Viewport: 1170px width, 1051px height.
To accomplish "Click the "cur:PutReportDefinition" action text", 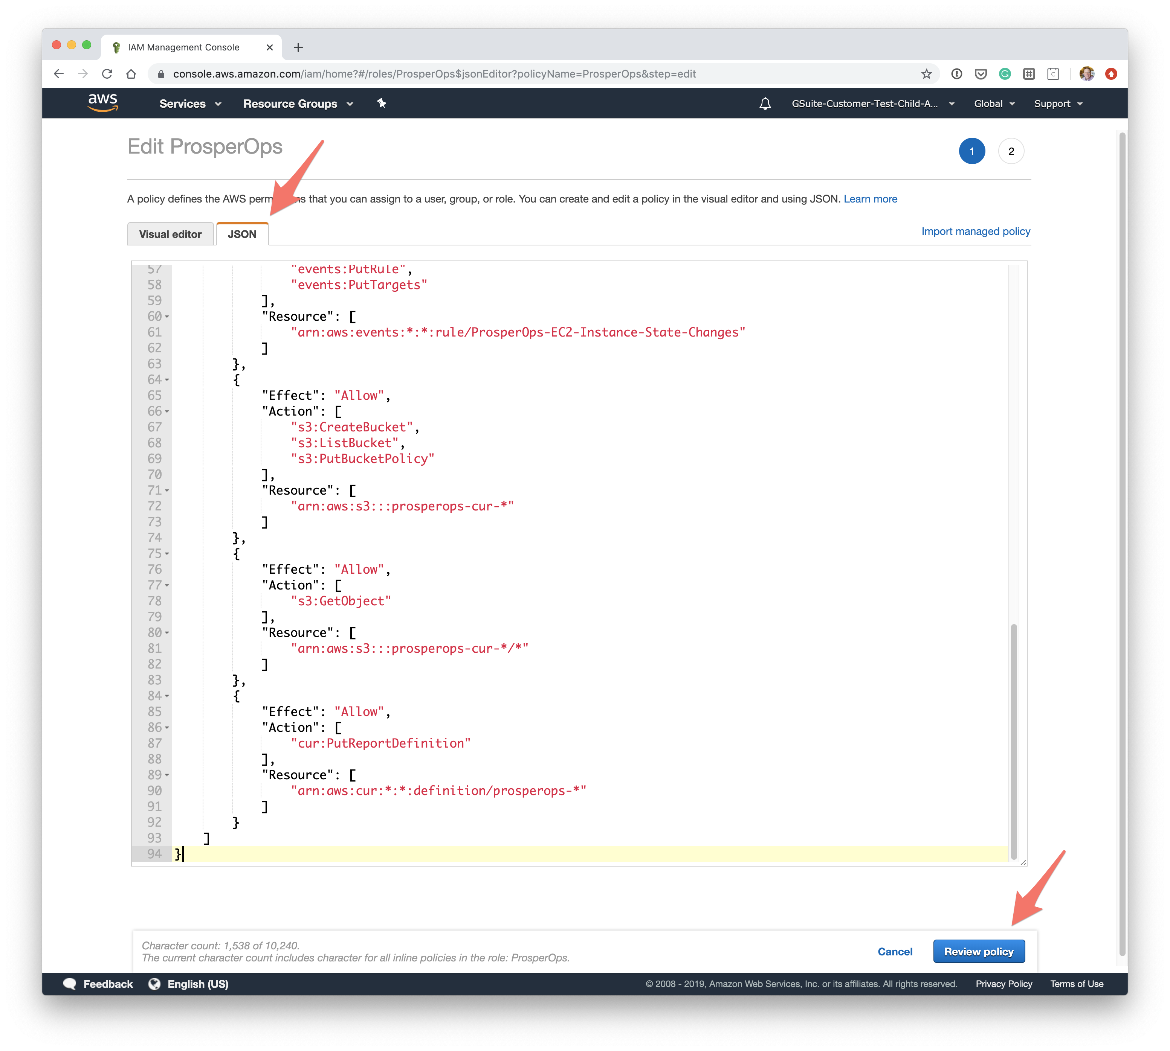I will click(381, 743).
